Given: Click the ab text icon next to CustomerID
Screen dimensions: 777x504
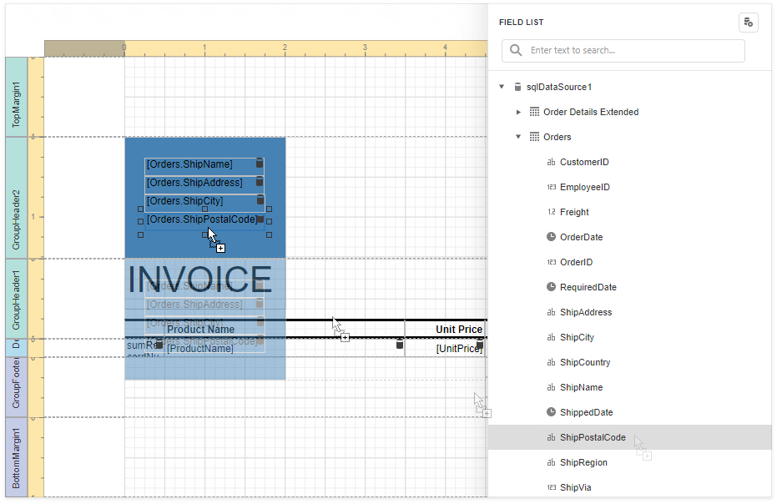Looking at the screenshot, I should pos(551,162).
